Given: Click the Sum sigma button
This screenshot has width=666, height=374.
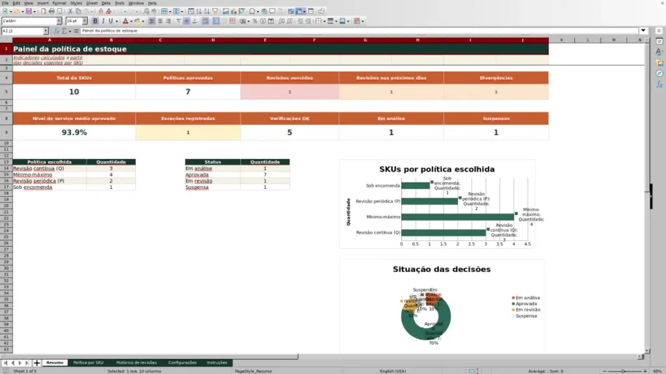Looking at the screenshot, I should point(64,31).
